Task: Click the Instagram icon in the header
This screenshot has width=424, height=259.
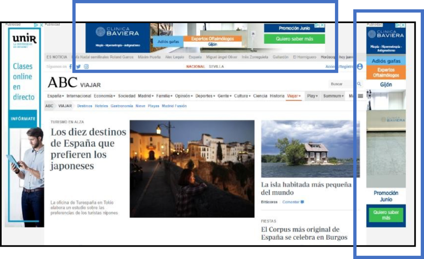Action: pos(86,67)
